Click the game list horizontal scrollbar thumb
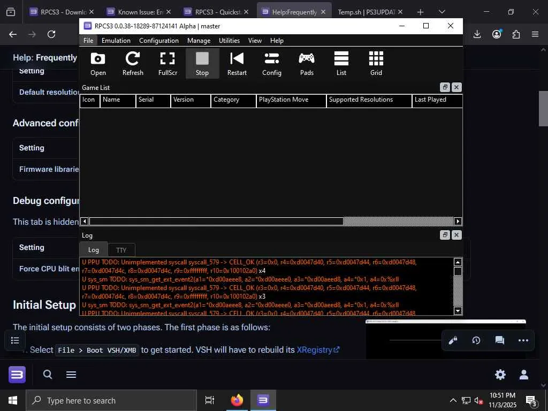The height and width of the screenshot is (411, 548). 216,221
